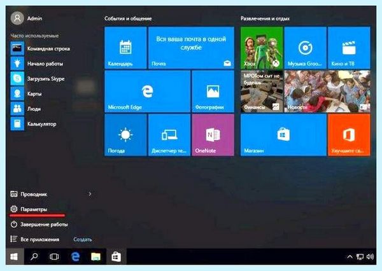Viewport: 382px width, 271px height.
Task: Expand the Проводник jump list arrow
Action: (x=90, y=194)
